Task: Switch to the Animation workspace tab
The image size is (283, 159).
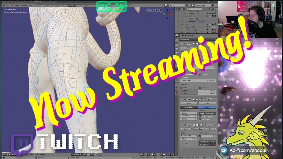Action: click(x=52, y=6)
